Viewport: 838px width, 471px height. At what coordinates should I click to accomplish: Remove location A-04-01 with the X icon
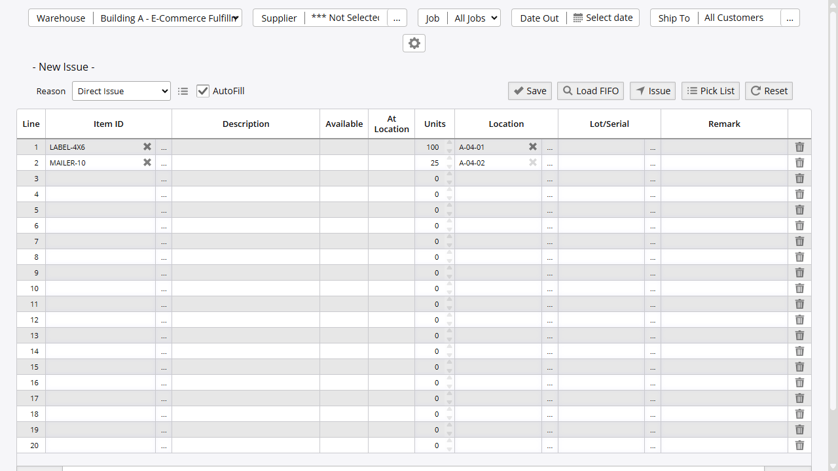pos(532,147)
